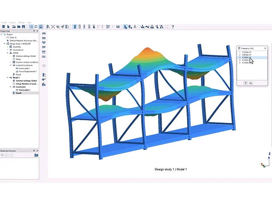Click the XYZ axis triad in viewport
This screenshot has height=204, width=272.
click(266, 160)
